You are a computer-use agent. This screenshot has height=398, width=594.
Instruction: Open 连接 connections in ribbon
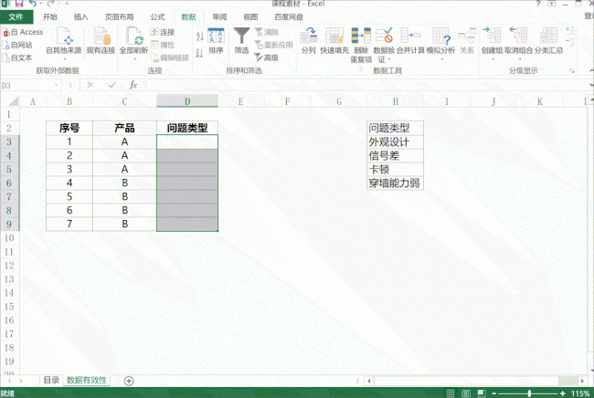click(163, 33)
